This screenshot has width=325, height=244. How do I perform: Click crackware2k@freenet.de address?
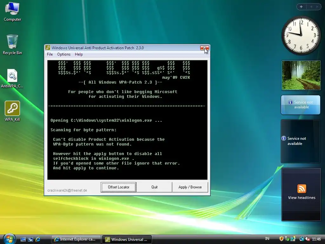pos(67,190)
